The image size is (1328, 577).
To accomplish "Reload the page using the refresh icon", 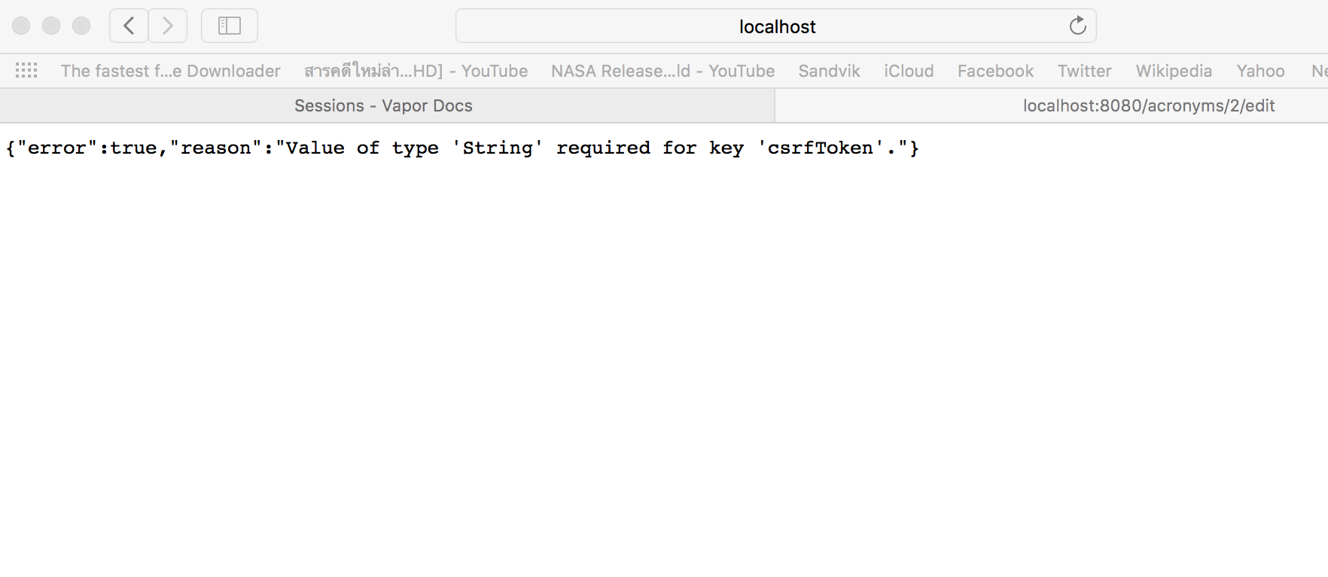I will (1078, 26).
